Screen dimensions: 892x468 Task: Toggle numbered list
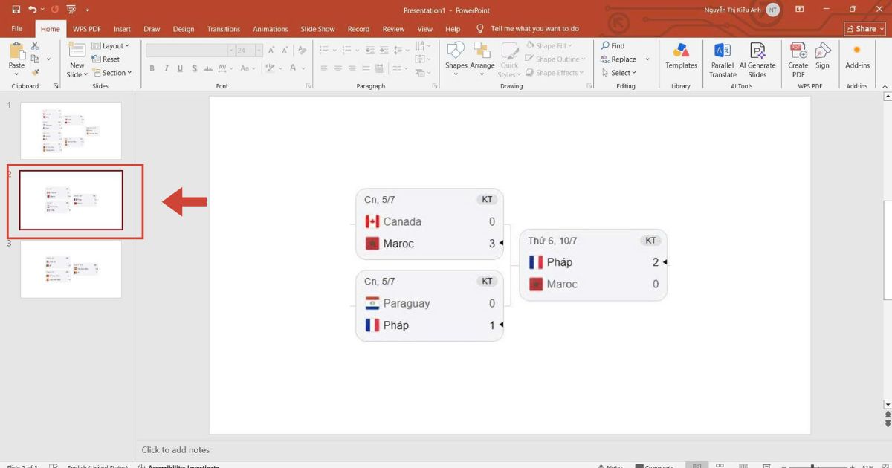[x=346, y=51]
